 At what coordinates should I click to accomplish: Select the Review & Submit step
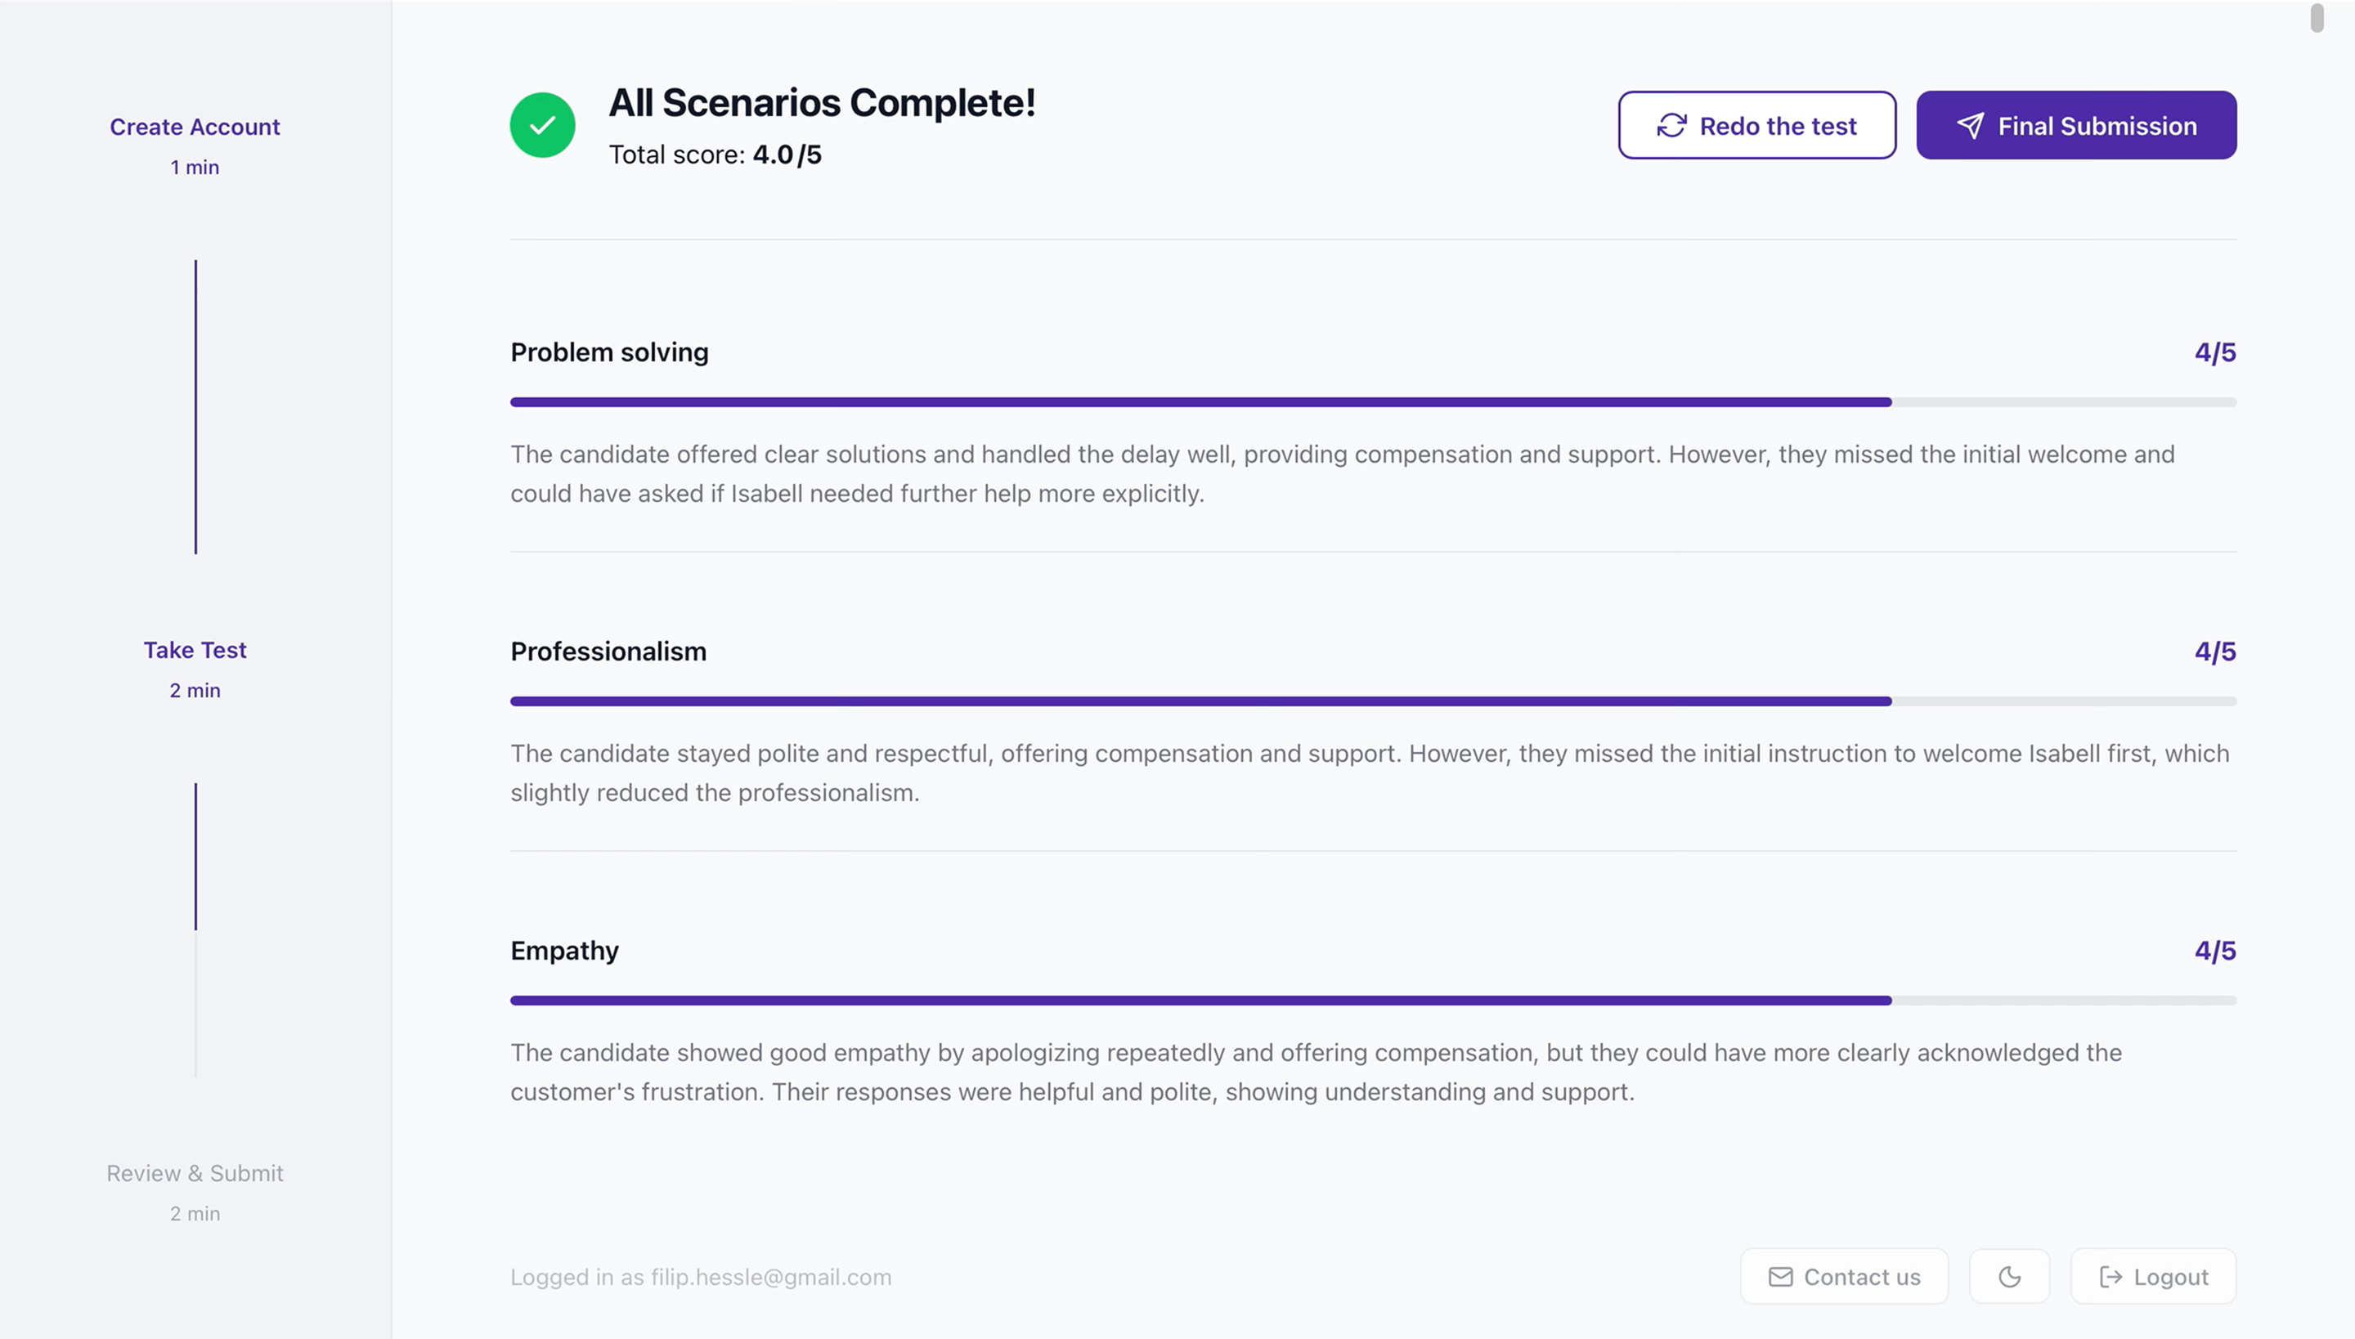[x=195, y=1174]
